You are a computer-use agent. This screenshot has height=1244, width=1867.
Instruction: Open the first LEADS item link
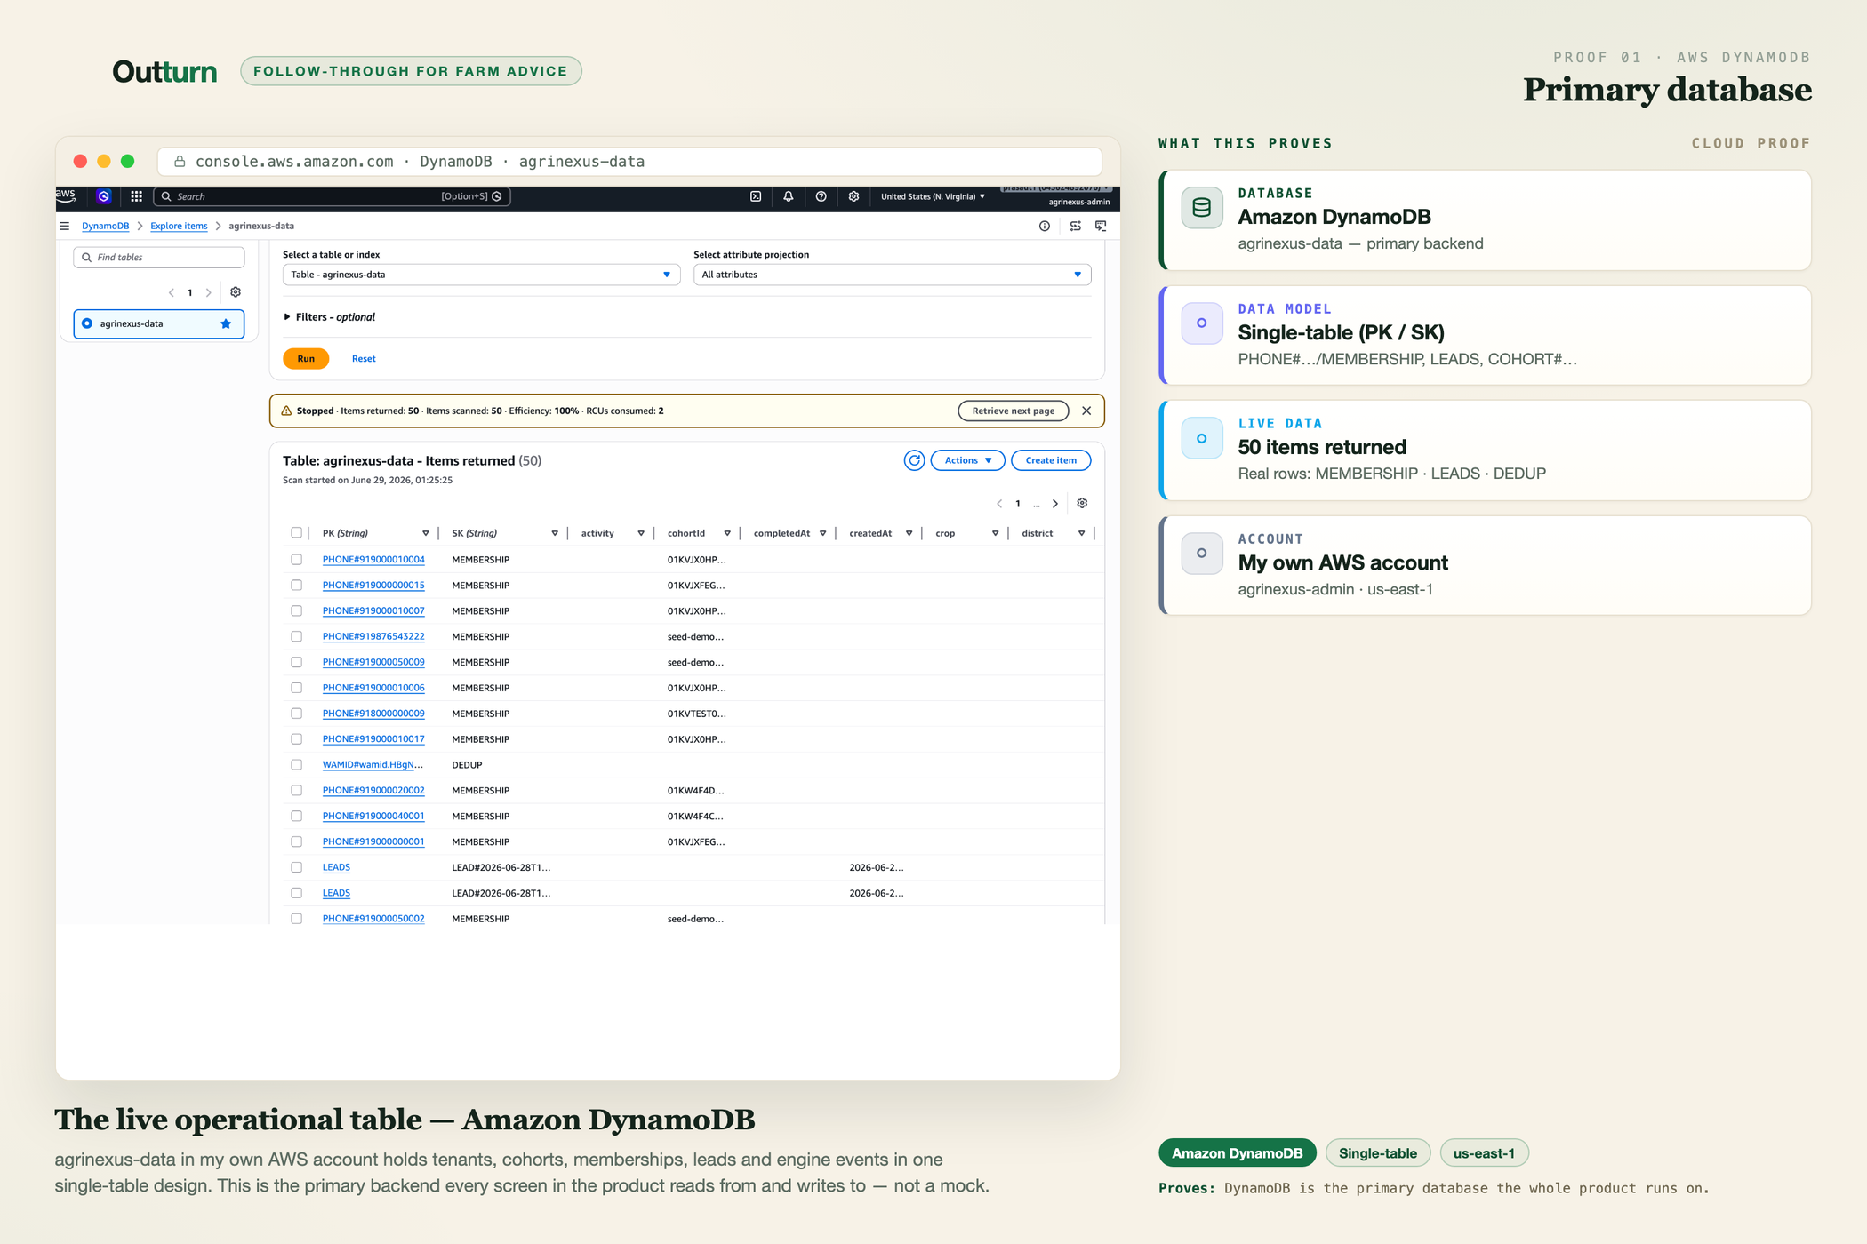click(336, 867)
